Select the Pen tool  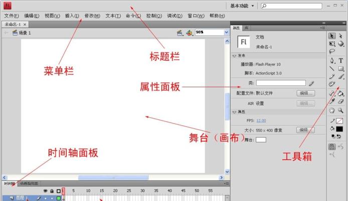tap(332, 60)
